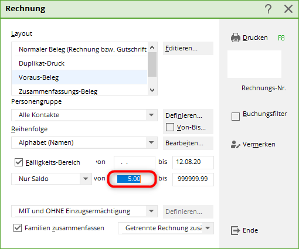Check the Von-Bis option
The width and height of the screenshot is (299, 249).
click(x=170, y=127)
